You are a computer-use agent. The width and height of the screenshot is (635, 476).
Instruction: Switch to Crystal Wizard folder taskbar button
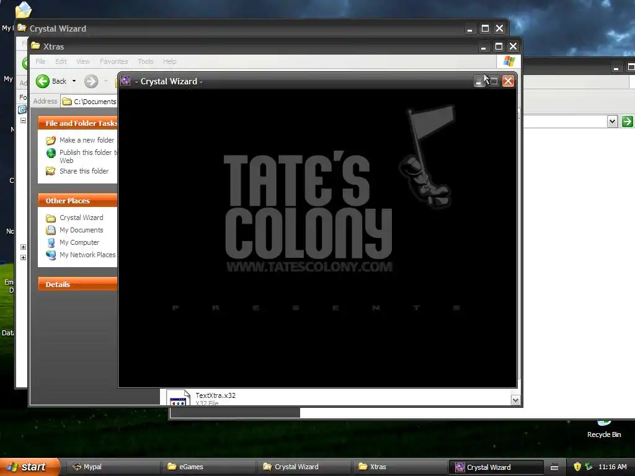click(x=304, y=467)
